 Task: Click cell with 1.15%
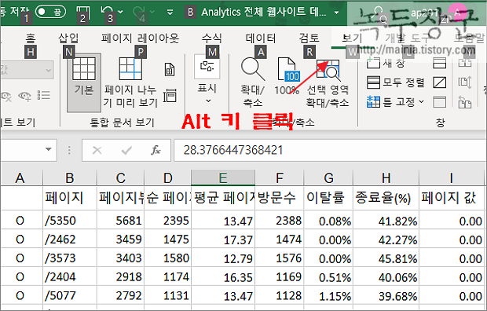328,296
